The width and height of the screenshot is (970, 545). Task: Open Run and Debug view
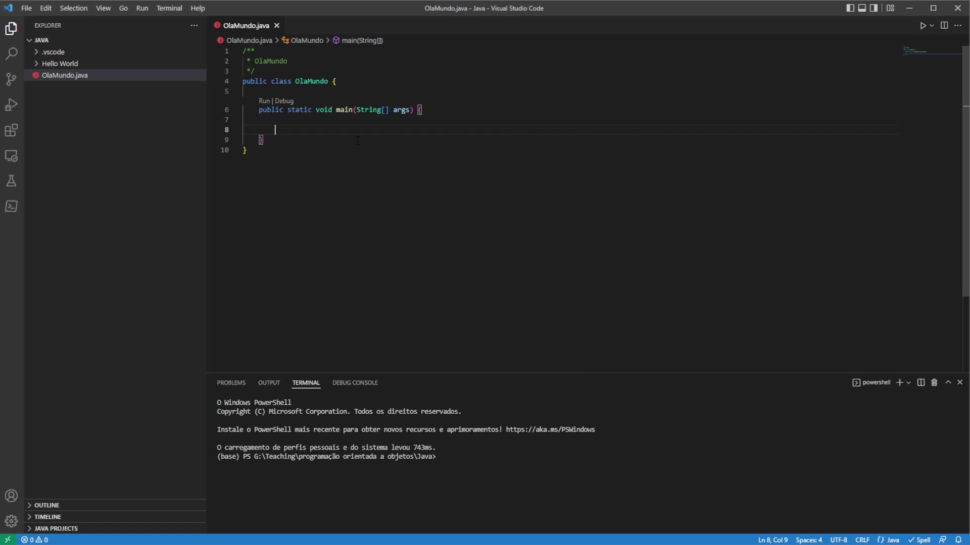pos(11,104)
